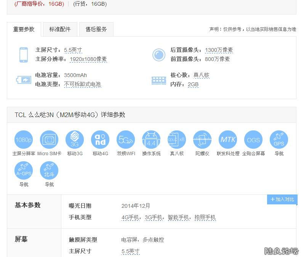Click the 陀螺仪 gyroscope icon
Image resolution: width=301 pixels, height=257 pixels.
click(x=202, y=140)
